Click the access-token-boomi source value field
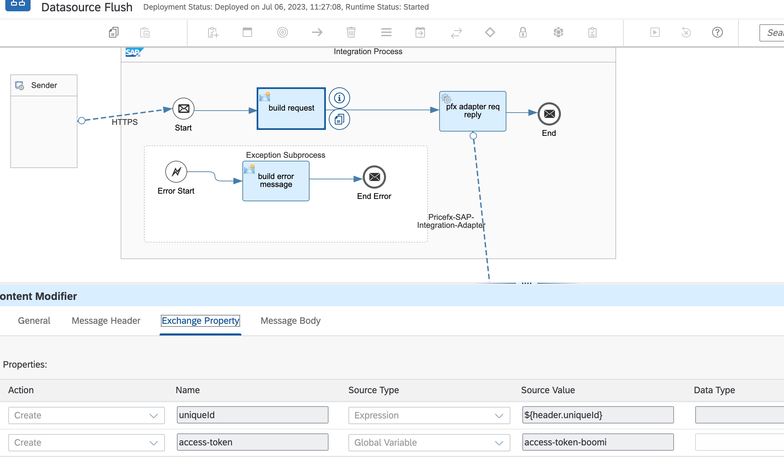Screen dimensions: 784x457 597,442
